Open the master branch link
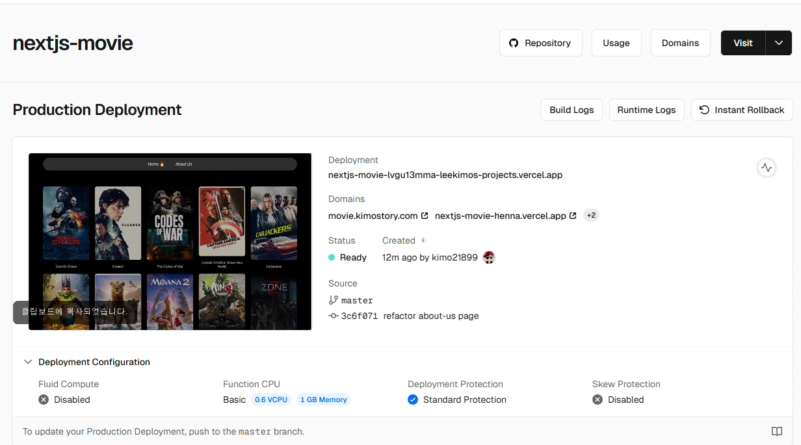 pyautogui.click(x=357, y=300)
